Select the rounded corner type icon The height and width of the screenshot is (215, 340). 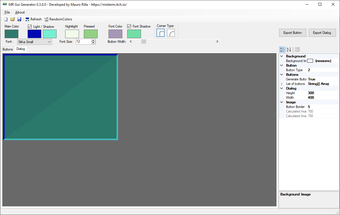(171, 33)
